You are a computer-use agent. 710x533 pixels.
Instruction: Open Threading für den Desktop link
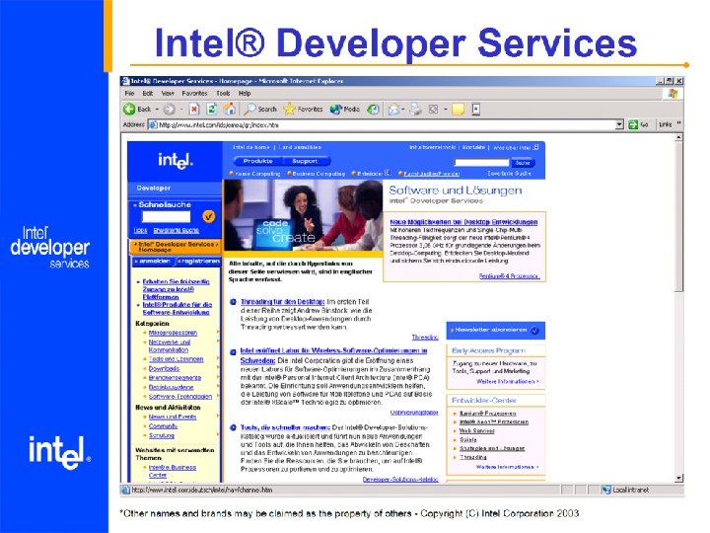coord(283,302)
